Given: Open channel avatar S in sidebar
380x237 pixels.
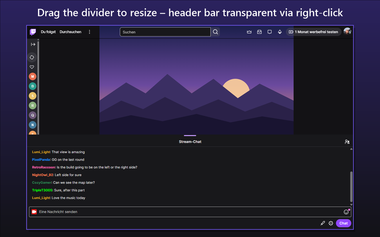Looking at the screenshot, I should (x=33, y=96).
